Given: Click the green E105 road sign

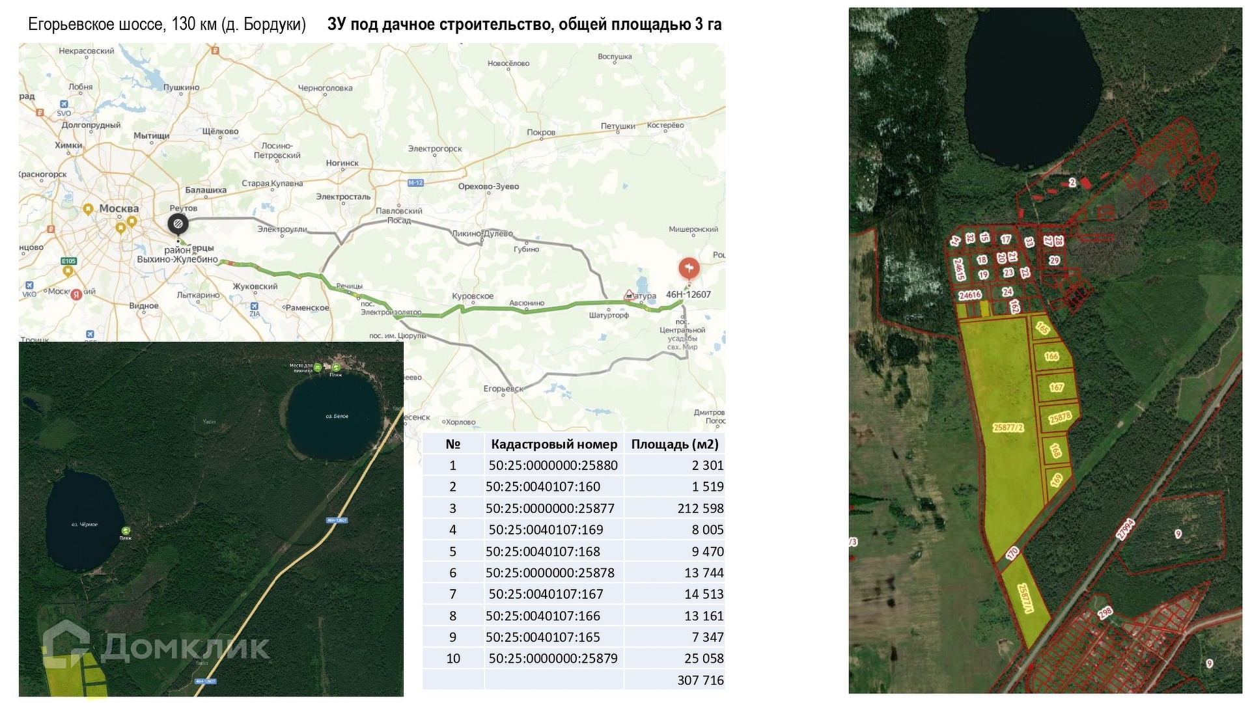Looking at the screenshot, I should 68,261.
